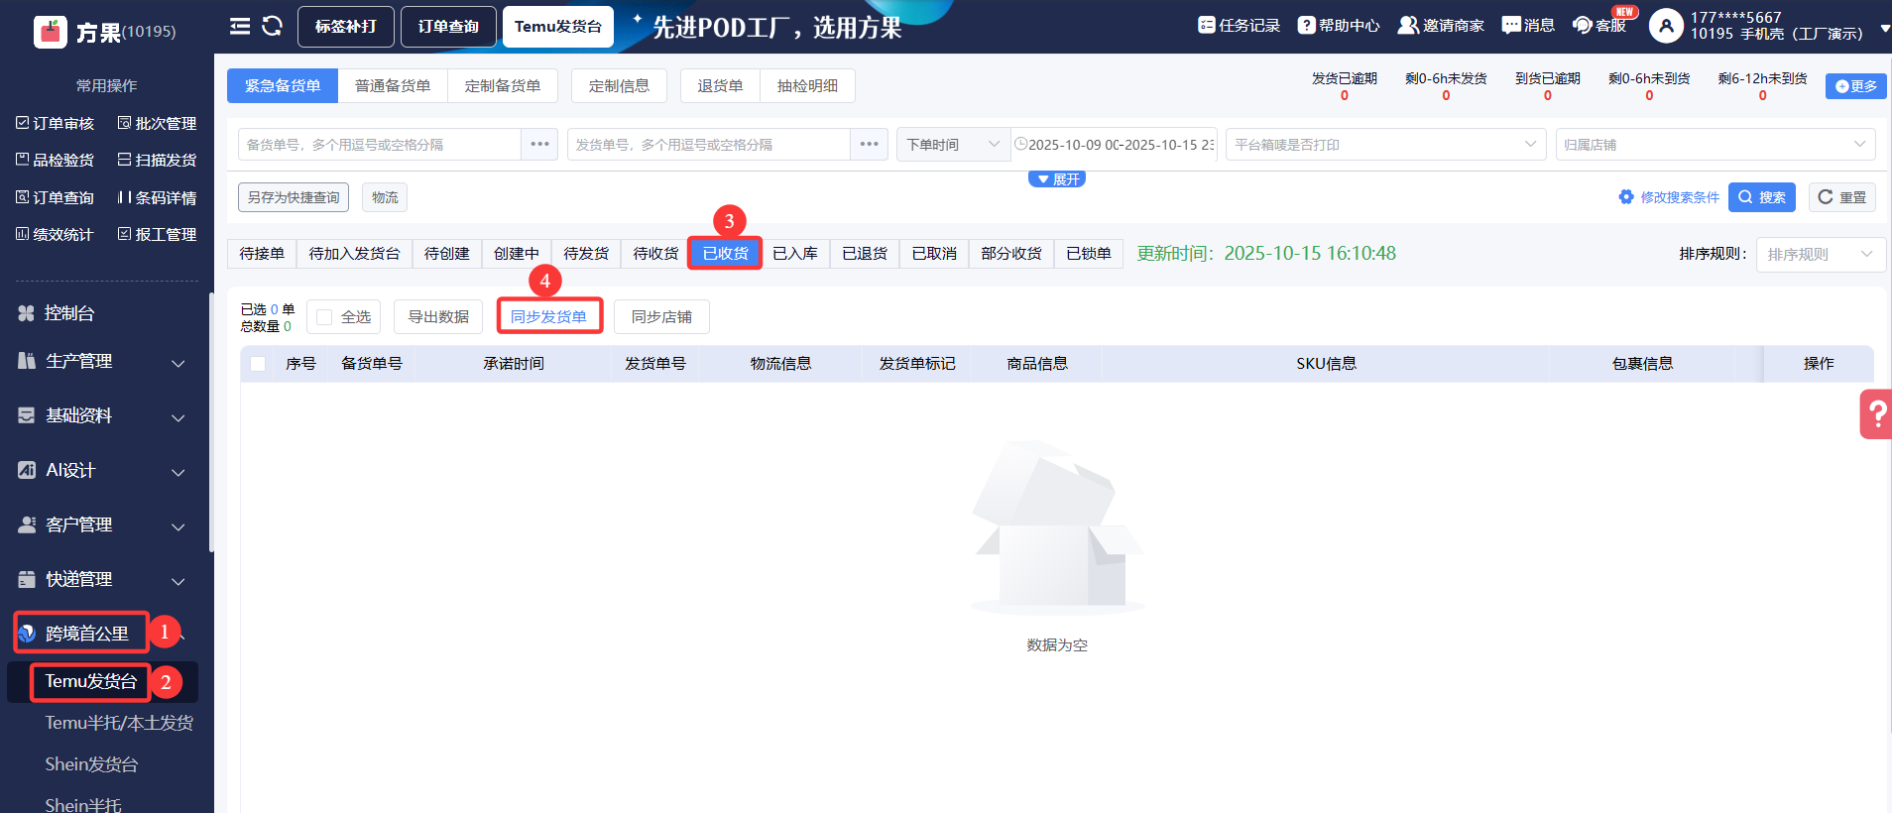The height and width of the screenshot is (813, 1892).
Task: Open the 排序规则 dropdown
Action: coord(1821,255)
